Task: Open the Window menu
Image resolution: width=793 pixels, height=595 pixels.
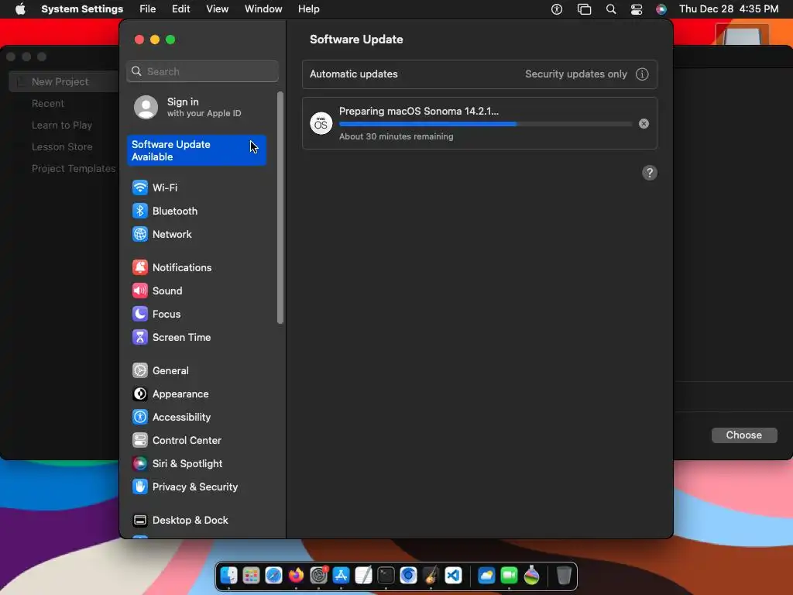Action: pos(263,9)
